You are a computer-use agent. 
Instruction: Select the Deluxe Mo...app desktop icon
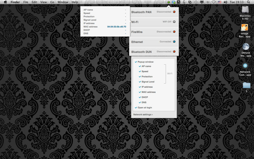tap(246, 50)
